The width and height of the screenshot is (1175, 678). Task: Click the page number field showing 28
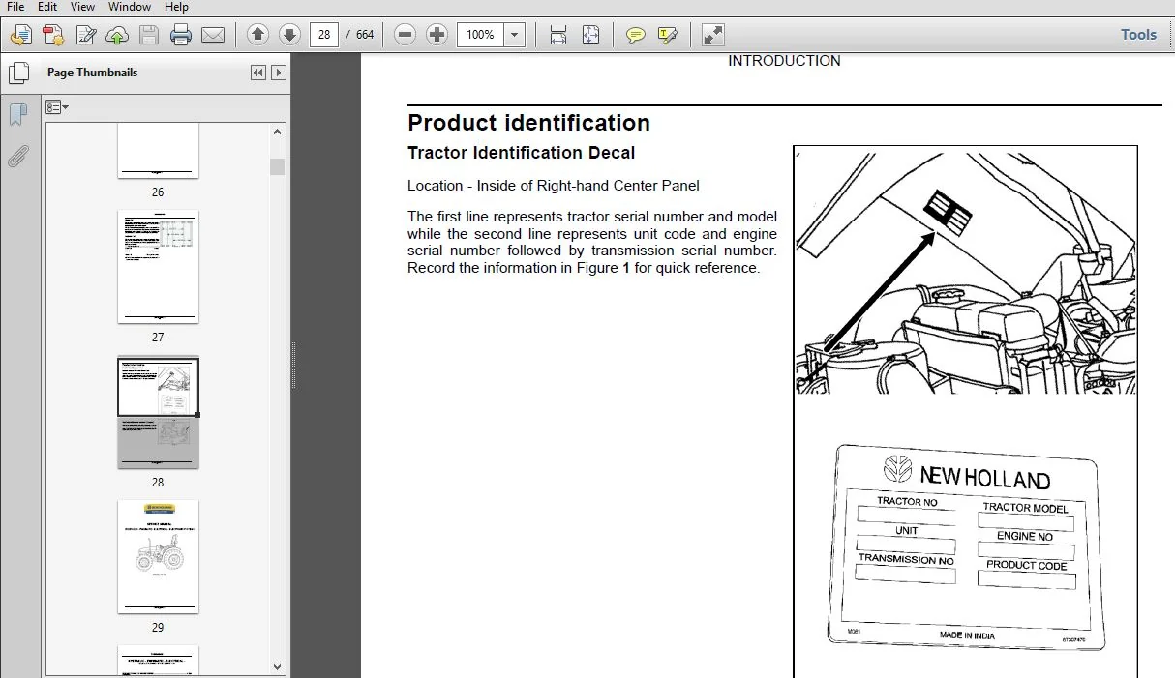(324, 35)
